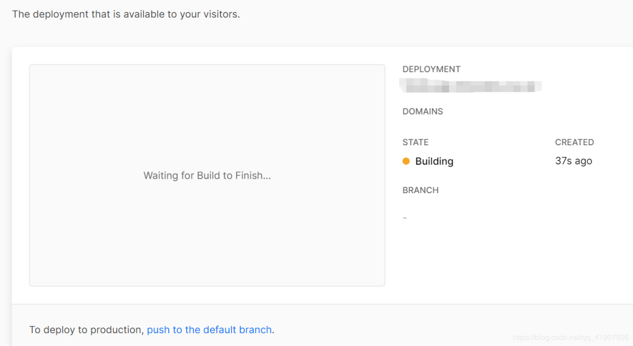Image resolution: width=633 pixels, height=346 pixels.
Task: Open the push to the default branch link
Action: (209, 330)
